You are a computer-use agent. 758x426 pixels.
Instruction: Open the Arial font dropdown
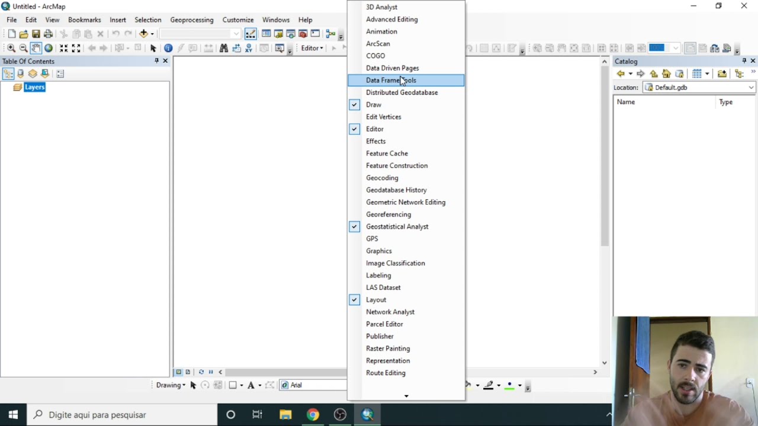click(313, 385)
